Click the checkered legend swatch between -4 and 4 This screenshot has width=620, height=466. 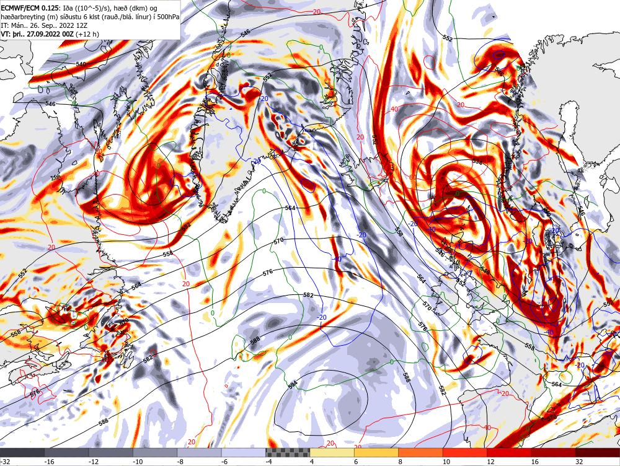(288, 452)
